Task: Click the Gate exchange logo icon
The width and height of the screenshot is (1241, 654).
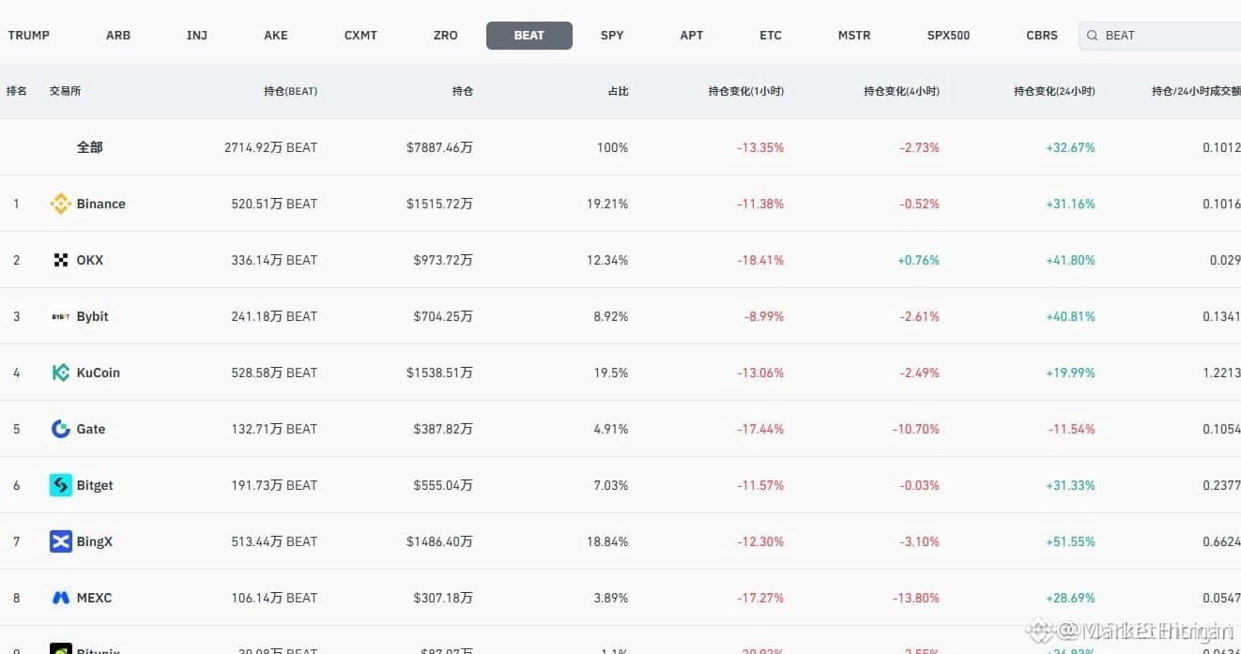Action: click(61, 429)
